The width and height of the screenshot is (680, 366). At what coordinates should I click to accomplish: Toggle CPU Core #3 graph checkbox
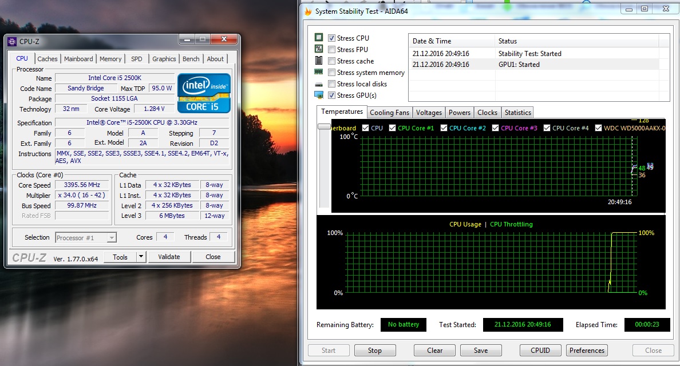[x=495, y=128]
